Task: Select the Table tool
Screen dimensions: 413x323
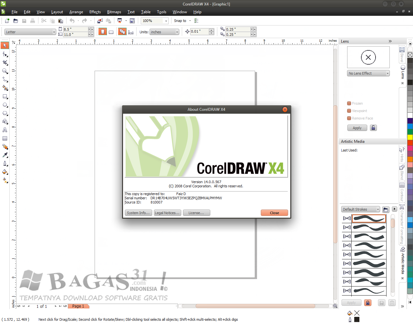Action: pyautogui.click(x=5, y=138)
